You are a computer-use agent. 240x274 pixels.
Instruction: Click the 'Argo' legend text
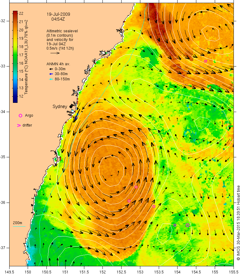coord(29,115)
